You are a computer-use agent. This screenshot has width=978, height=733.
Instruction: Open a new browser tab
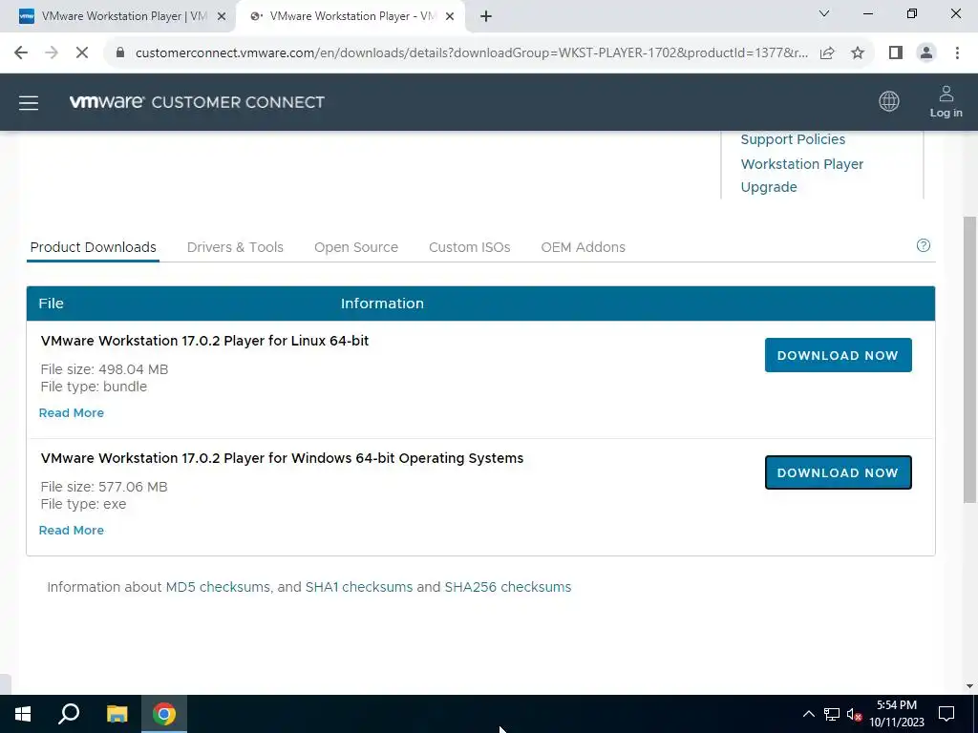click(486, 17)
